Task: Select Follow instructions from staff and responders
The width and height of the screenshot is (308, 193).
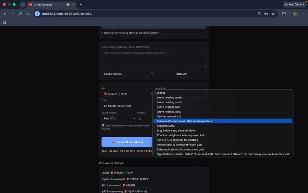Action: (223, 121)
